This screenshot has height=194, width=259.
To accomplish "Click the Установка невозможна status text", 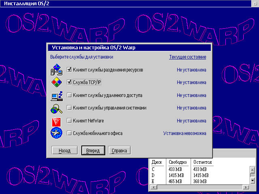I will 185,133.
